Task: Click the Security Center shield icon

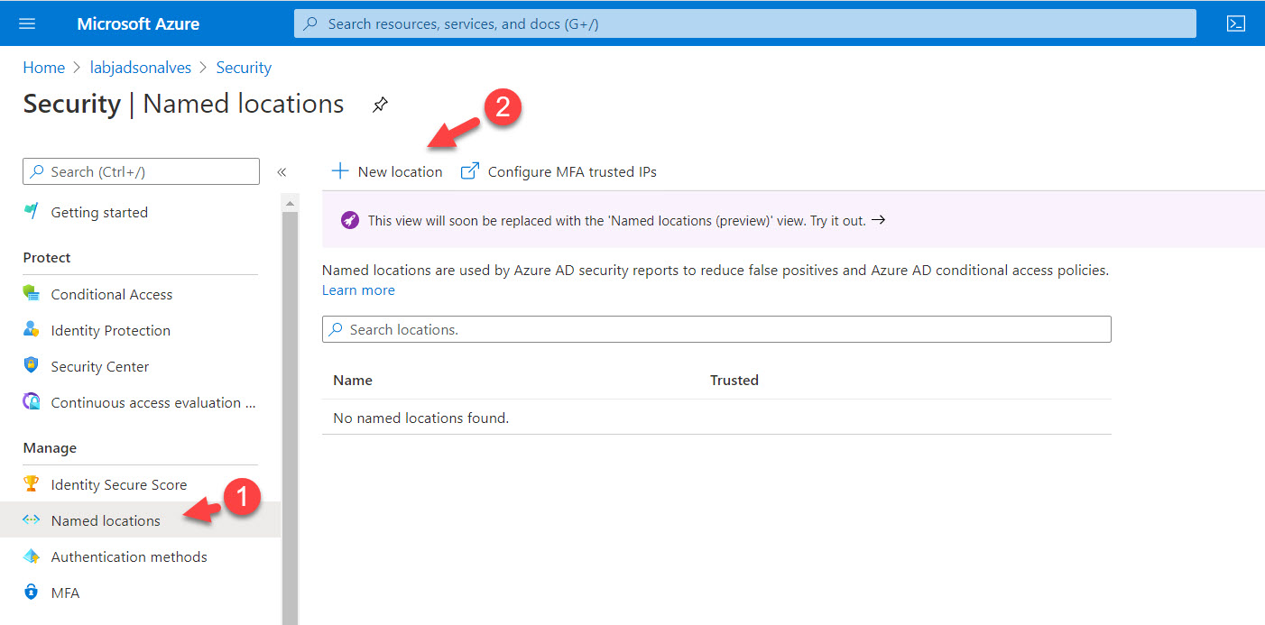Action: [x=32, y=366]
